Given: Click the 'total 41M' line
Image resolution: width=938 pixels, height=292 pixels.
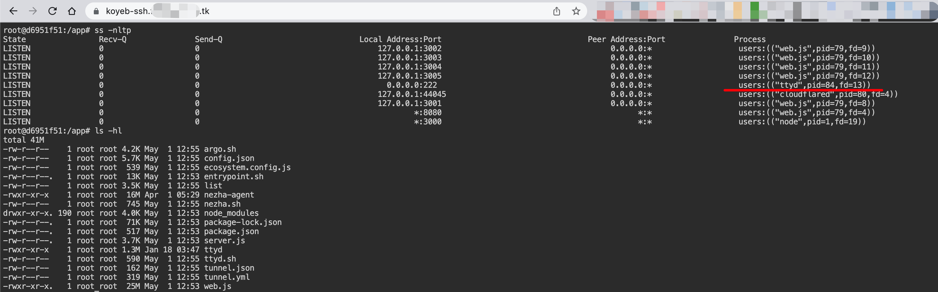Looking at the screenshot, I should point(24,140).
